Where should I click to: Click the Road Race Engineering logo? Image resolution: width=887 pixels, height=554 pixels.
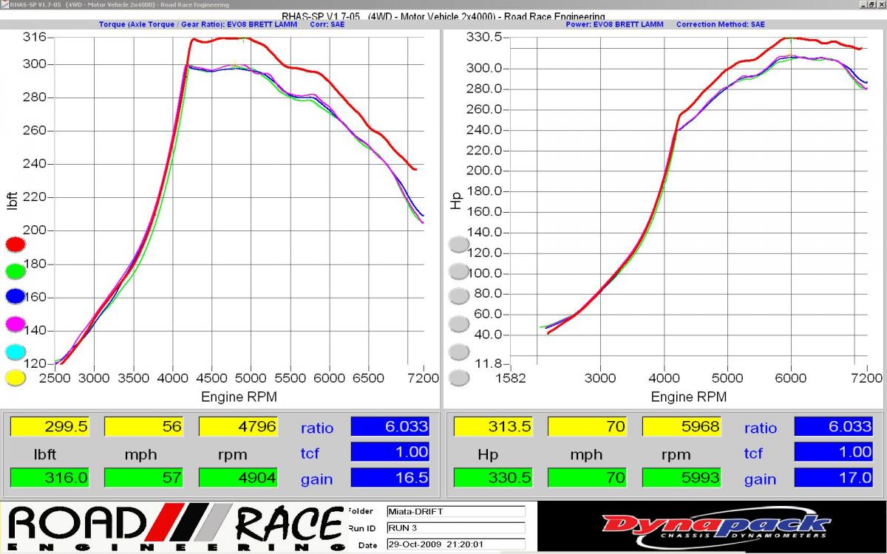pos(174,528)
